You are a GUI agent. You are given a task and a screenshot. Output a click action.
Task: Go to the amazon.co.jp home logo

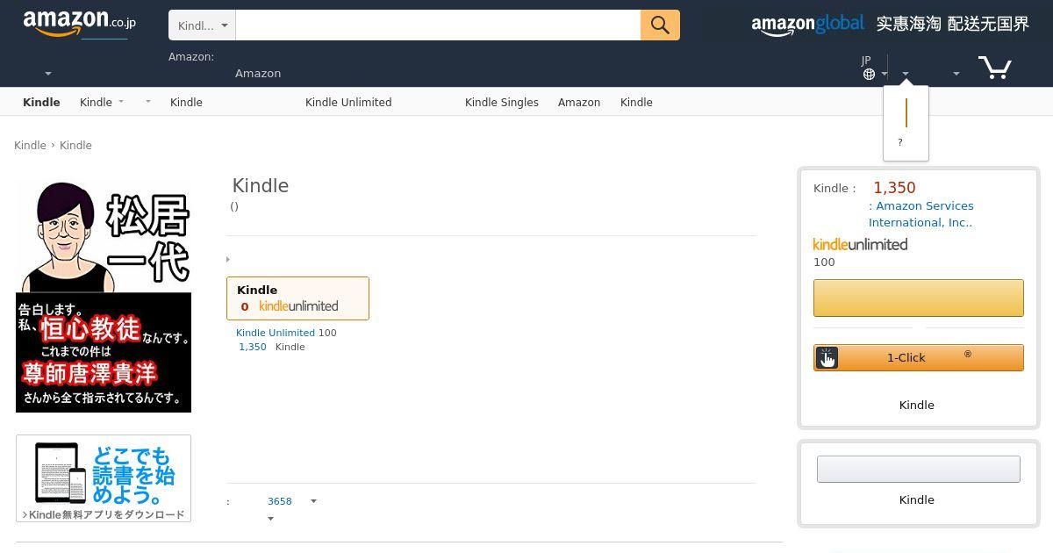[79, 24]
